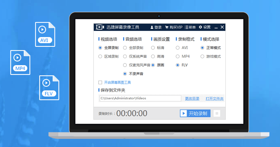Image resolution: width=280 pixels, height=147 pixels.
Task: Click the 迅捷屏幕录像工具 app logo icon
Action: pos(100,27)
